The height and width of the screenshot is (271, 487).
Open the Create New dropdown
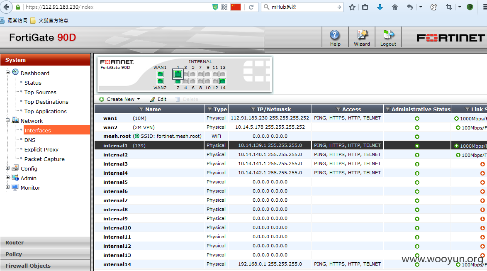120,99
